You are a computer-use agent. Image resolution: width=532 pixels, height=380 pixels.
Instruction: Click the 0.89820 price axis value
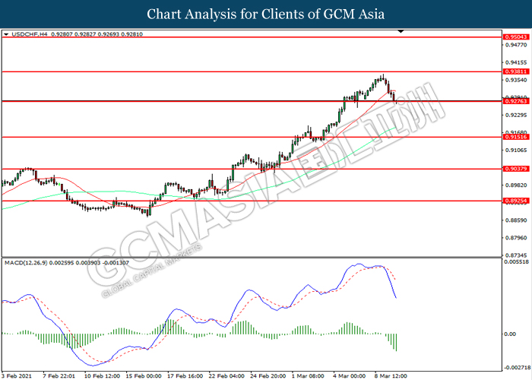point(516,185)
